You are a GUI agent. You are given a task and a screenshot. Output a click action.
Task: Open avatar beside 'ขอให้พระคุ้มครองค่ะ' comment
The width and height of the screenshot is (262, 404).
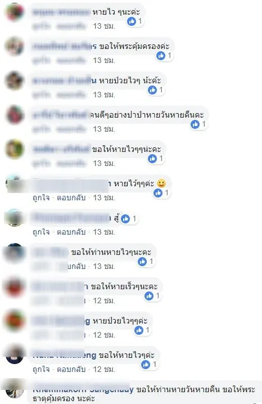[15, 46]
